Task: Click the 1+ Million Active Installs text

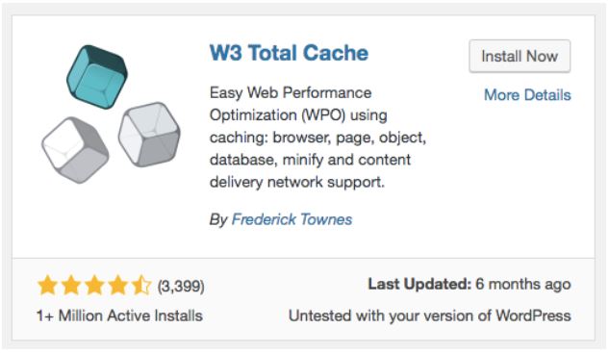Action: 119,315
